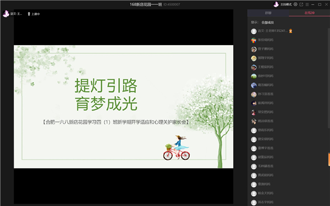Select member 孙习泽爸爸 name
This screenshot has height=206, width=330.
266,94
